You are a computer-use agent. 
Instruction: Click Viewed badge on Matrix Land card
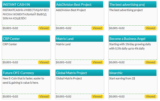click(97, 62)
